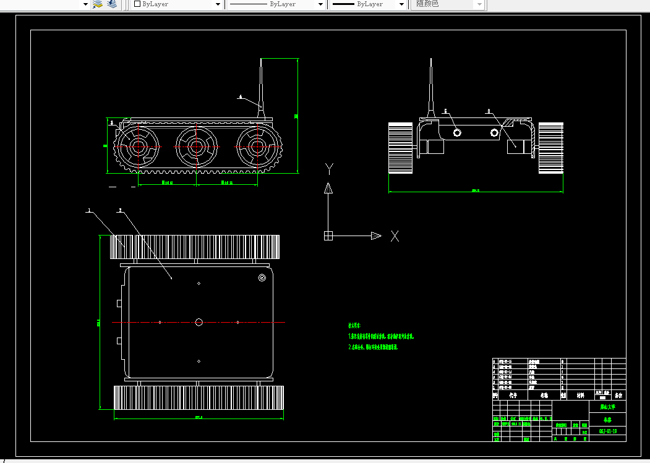
Task: Select part balloon number 2 label
Action: [120, 210]
